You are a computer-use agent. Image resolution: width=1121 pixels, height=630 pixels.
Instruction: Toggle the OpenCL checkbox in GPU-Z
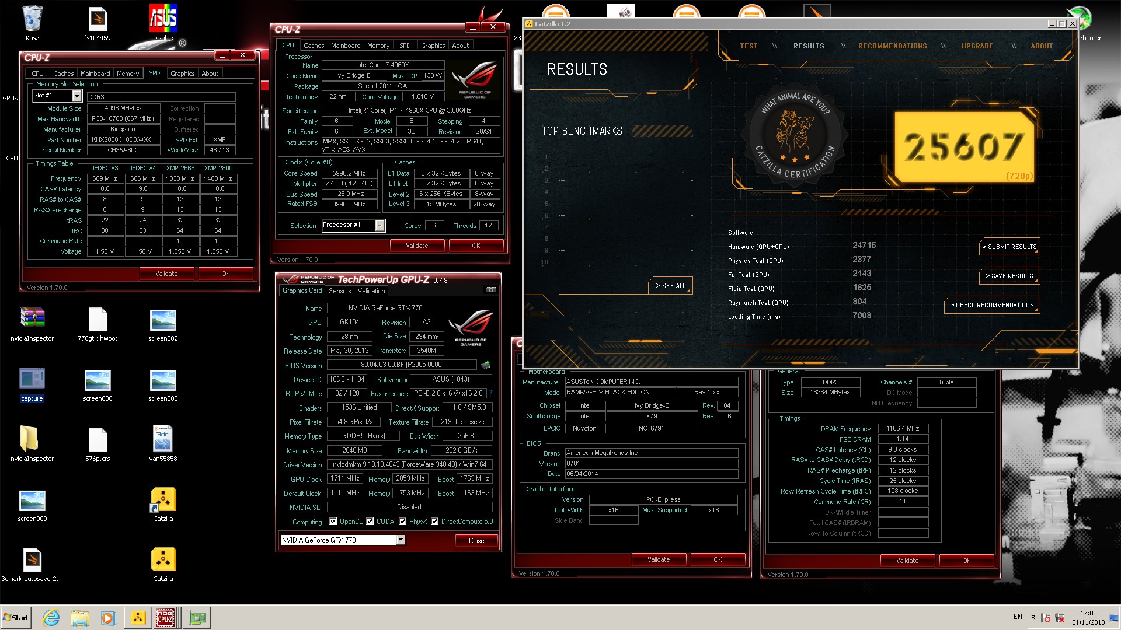(x=333, y=521)
